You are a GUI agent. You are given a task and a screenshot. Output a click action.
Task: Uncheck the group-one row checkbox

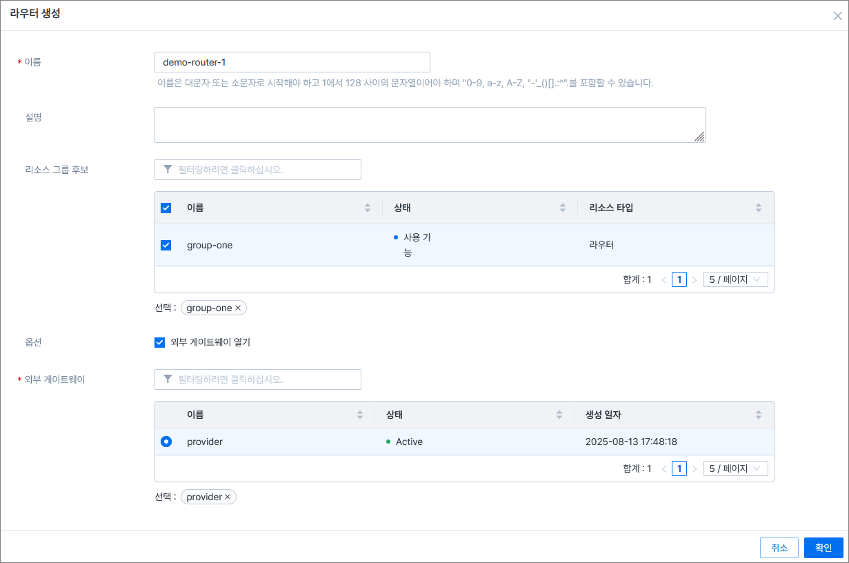click(x=166, y=245)
